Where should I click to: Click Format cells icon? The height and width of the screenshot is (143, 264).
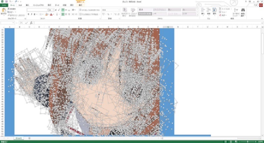[214, 10]
